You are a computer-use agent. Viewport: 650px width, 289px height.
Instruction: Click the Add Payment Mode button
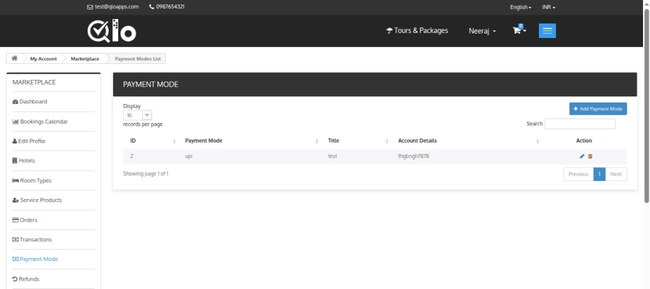click(x=598, y=109)
